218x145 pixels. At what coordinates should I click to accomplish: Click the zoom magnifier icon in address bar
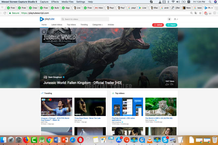[x=192, y=13]
